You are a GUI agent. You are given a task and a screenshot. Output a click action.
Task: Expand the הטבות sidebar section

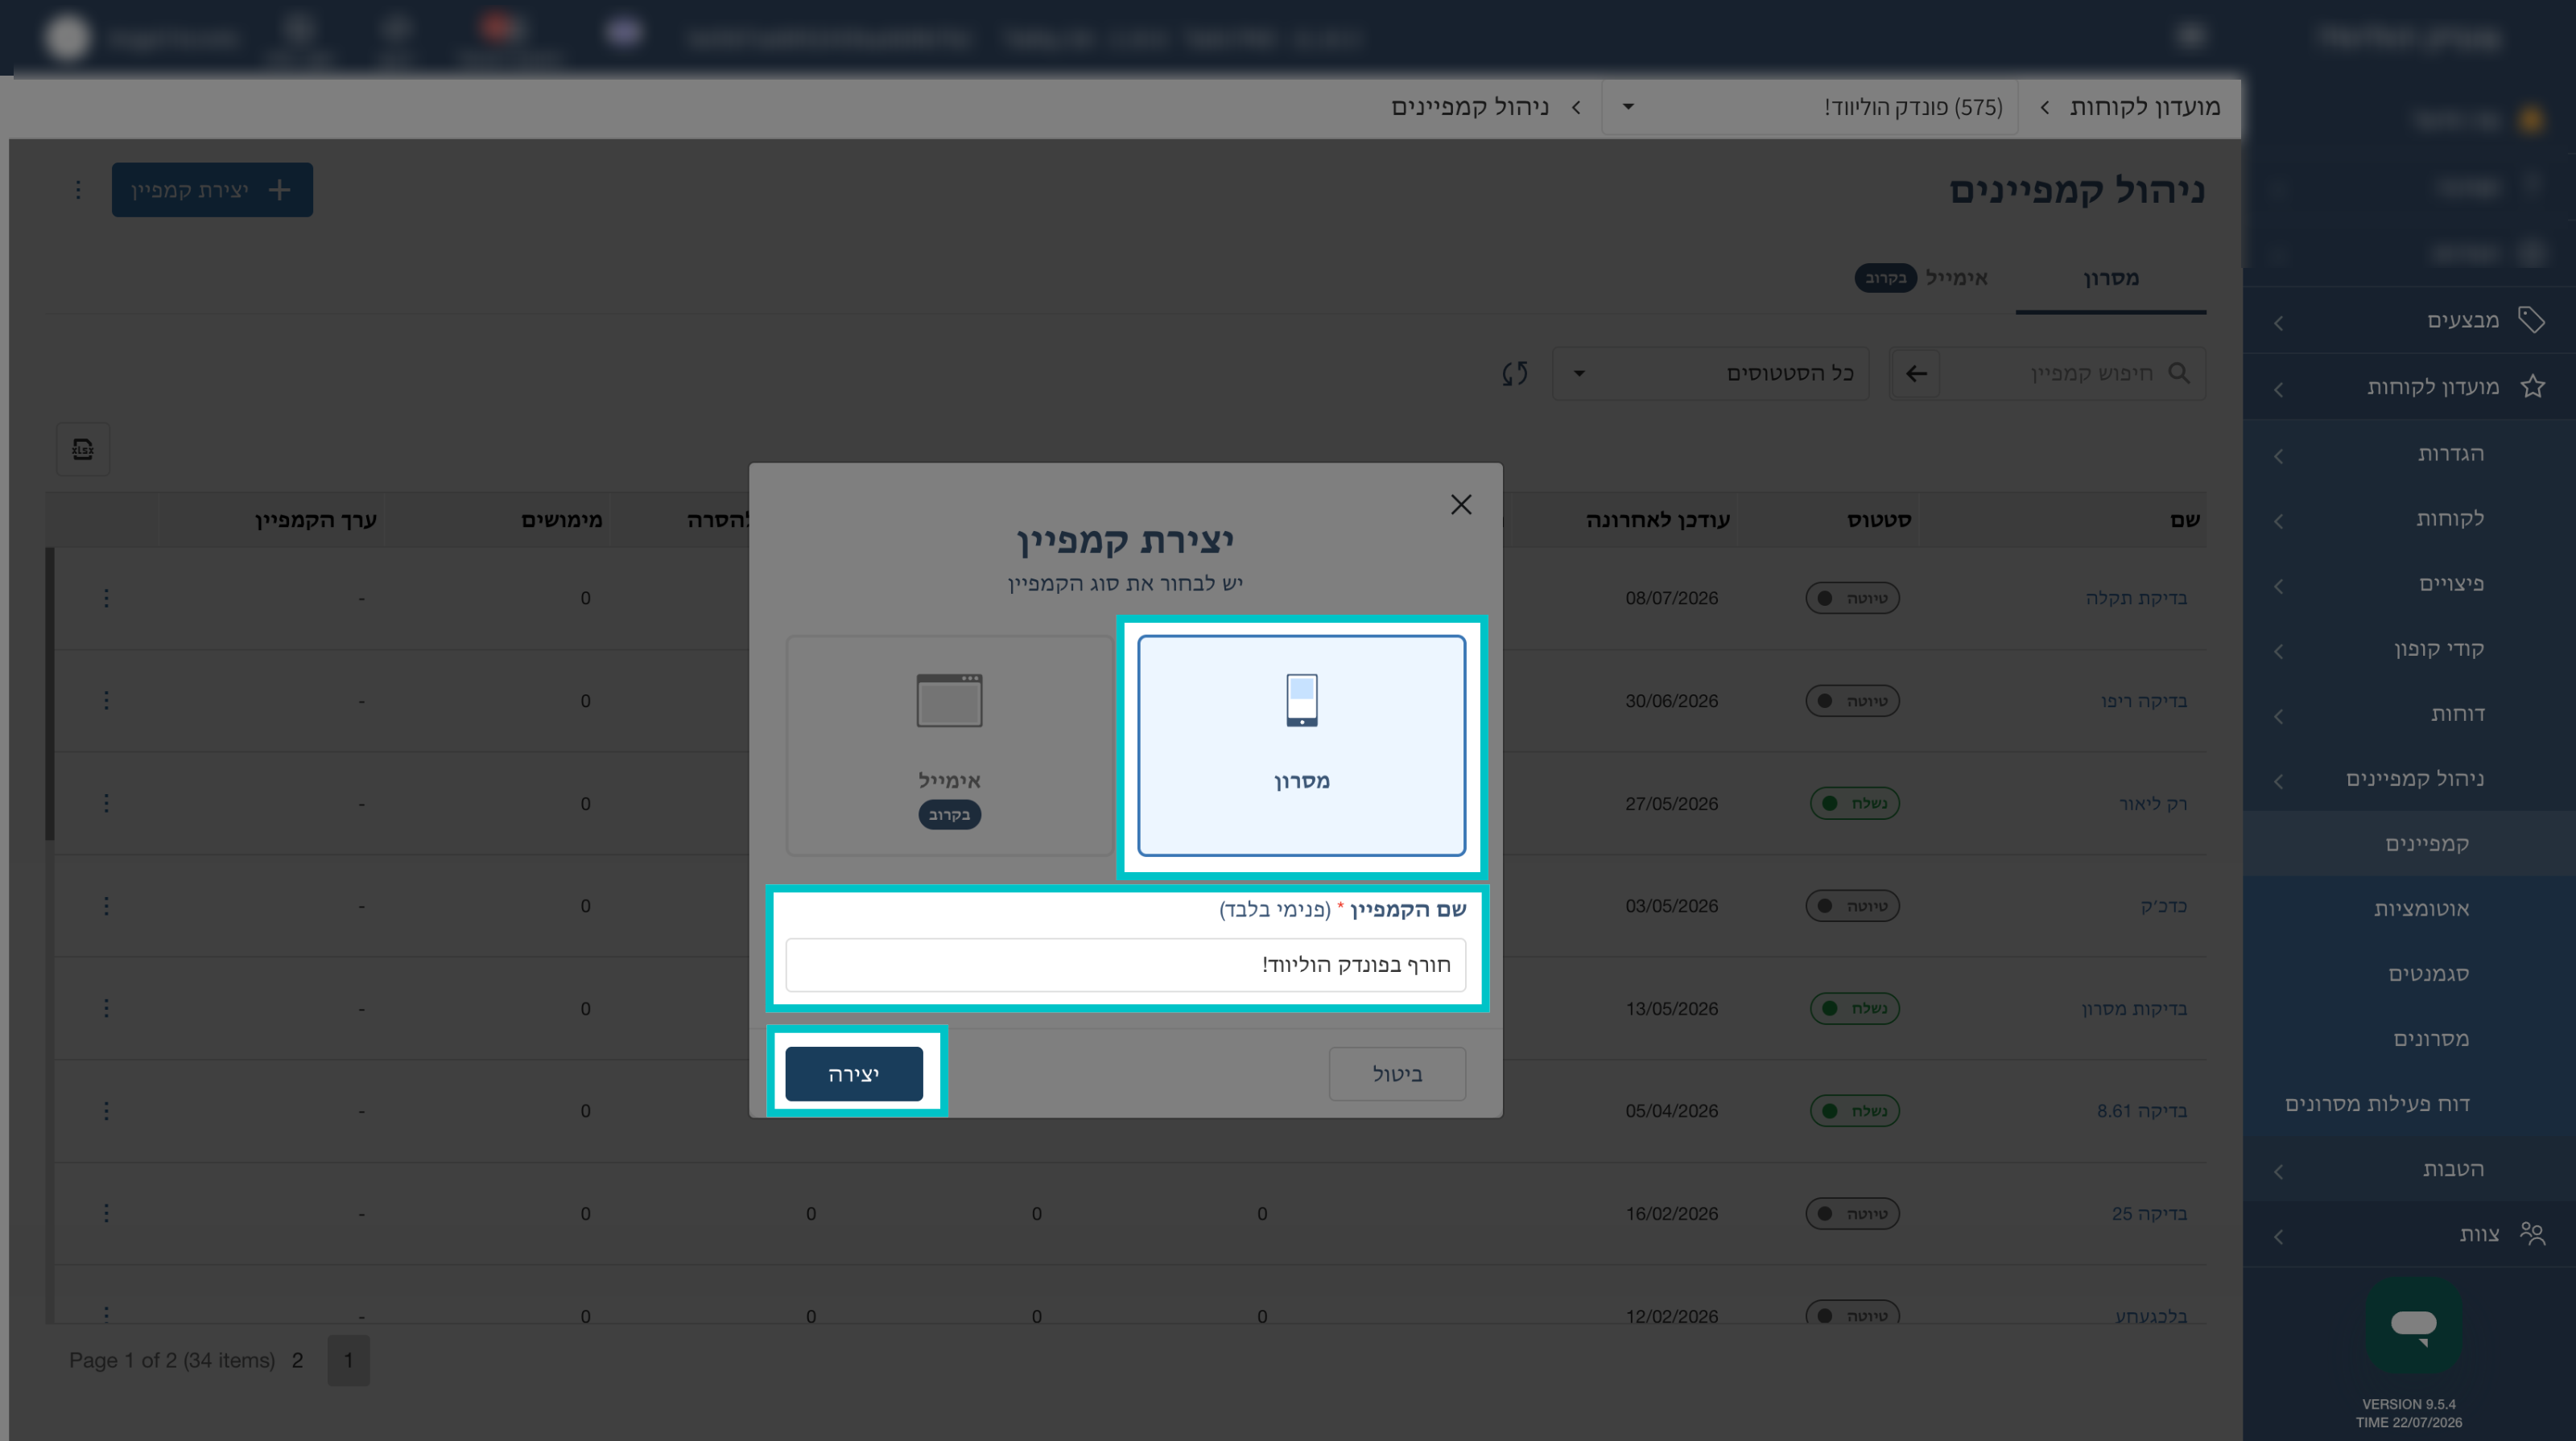2409,1169
